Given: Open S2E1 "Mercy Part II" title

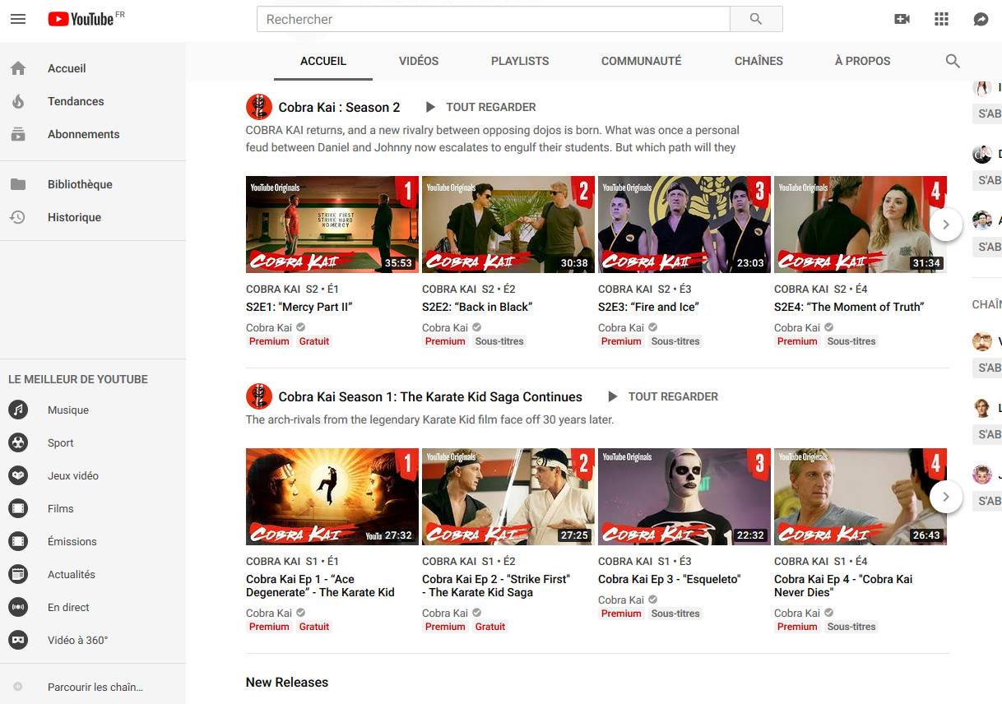Looking at the screenshot, I should 299,307.
